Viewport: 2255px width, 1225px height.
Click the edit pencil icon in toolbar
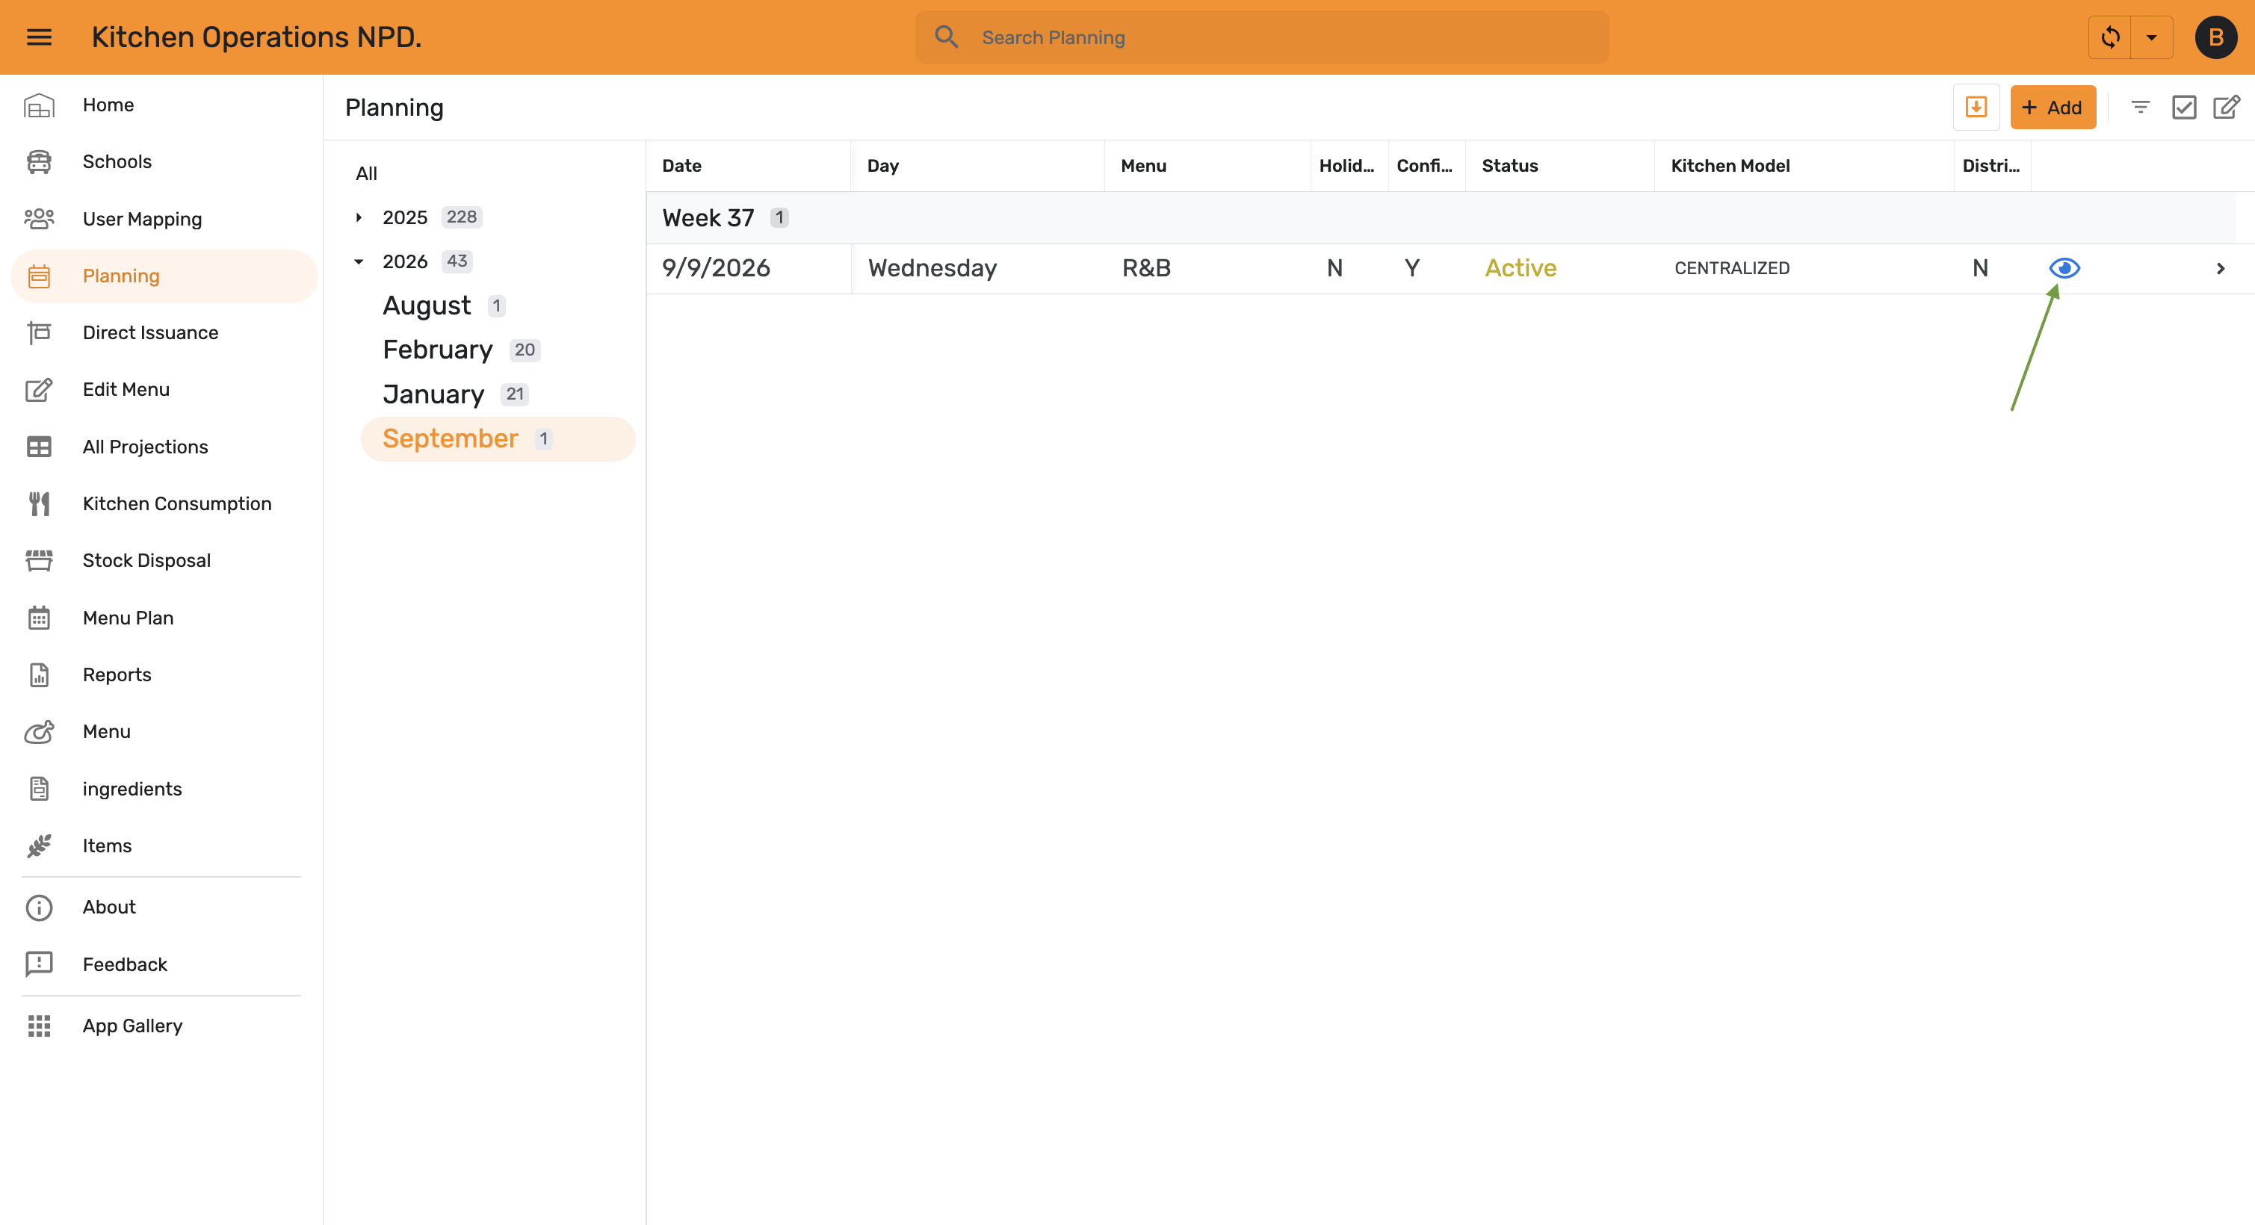(x=2226, y=107)
